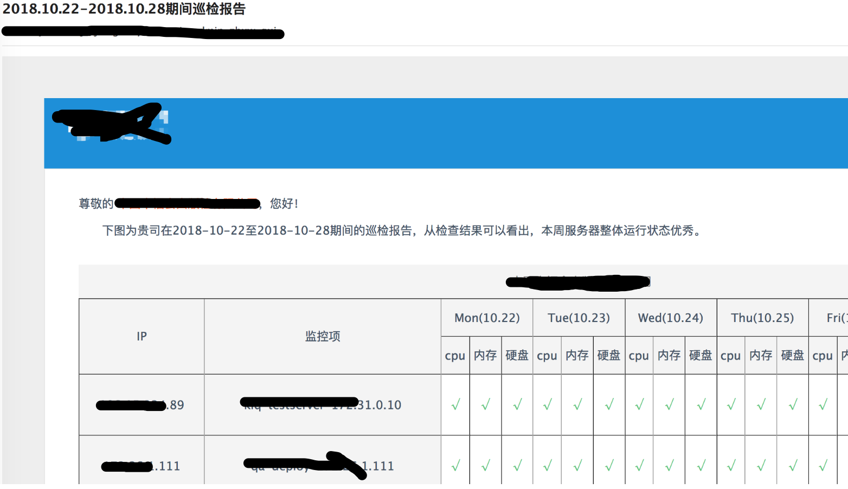Viewport: 848px width, 489px height.
Task: Click the 硬盘 subheader under Mon(10.22)
Action: (517, 356)
